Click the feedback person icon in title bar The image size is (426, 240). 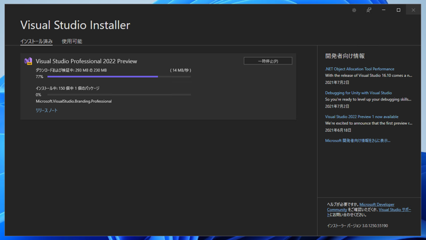coord(369,10)
